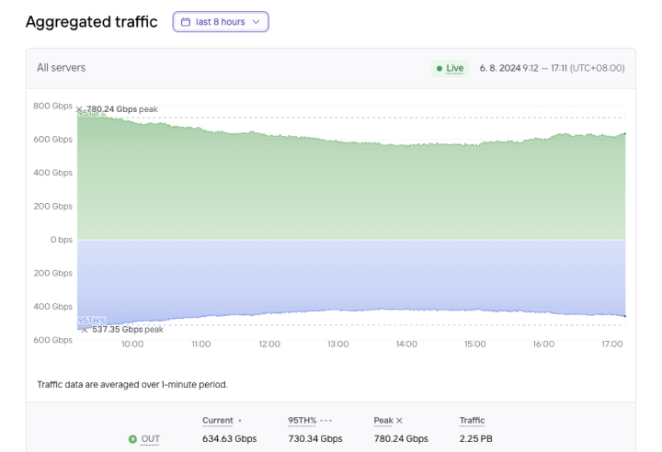Click the X symbol beside Peak column header
Viewport: 662px width, 452px height.
[399, 421]
